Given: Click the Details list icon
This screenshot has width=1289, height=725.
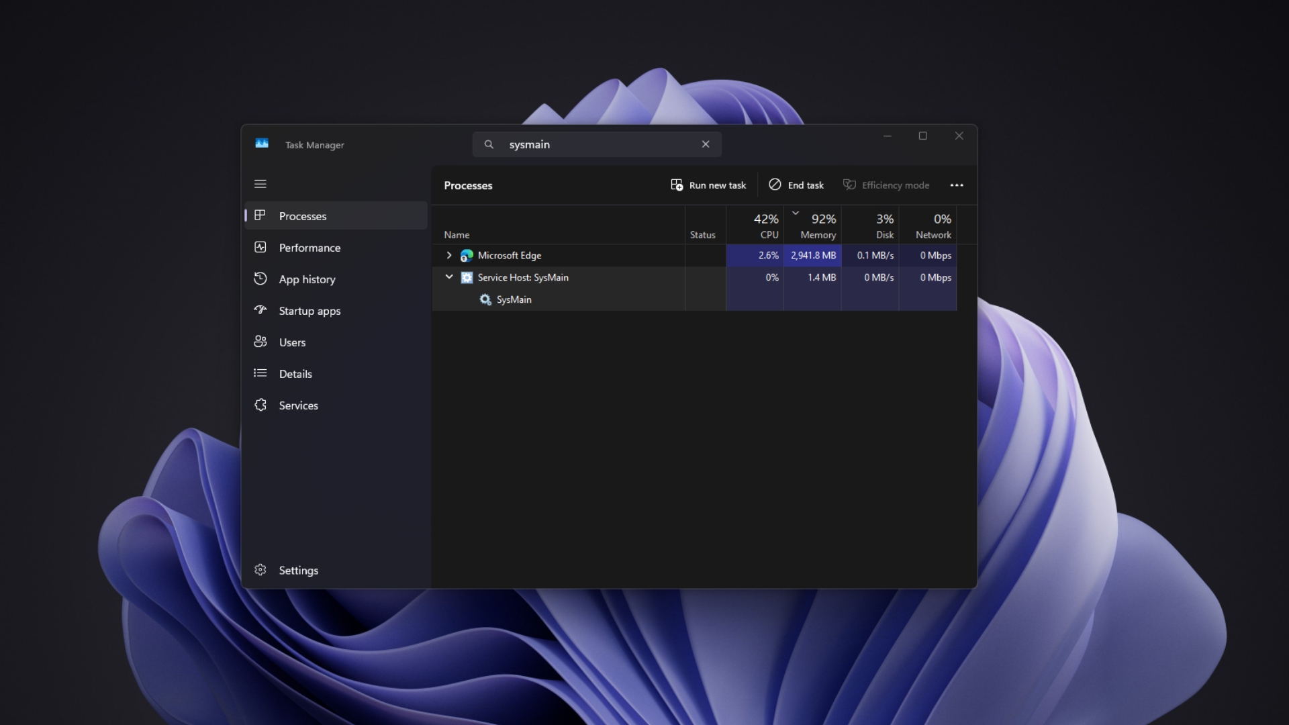Looking at the screenshot, I should 260,373.
